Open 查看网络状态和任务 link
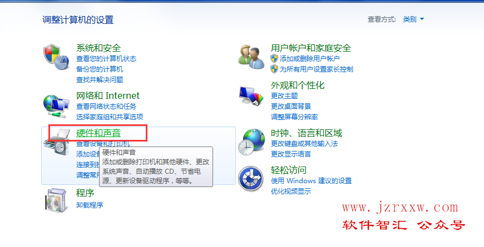This screenshot has width=484, height=247. click(x=106, y=106)
